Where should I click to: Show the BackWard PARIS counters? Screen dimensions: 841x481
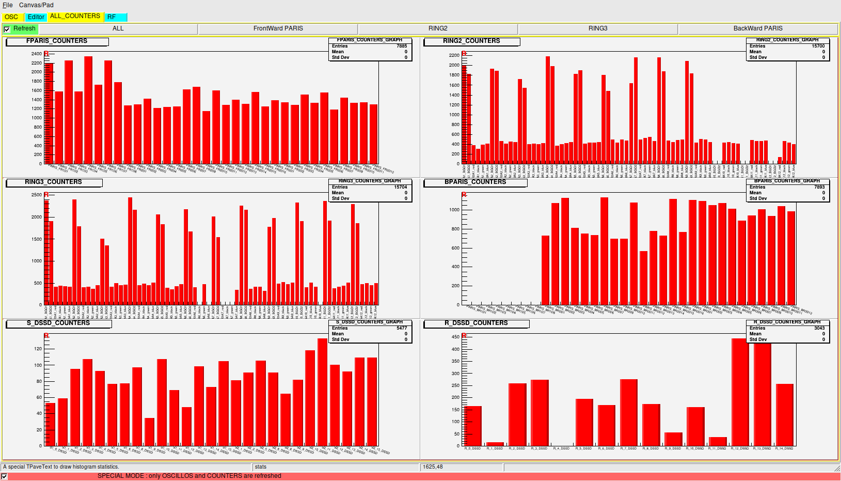click(x=757, y=29)
